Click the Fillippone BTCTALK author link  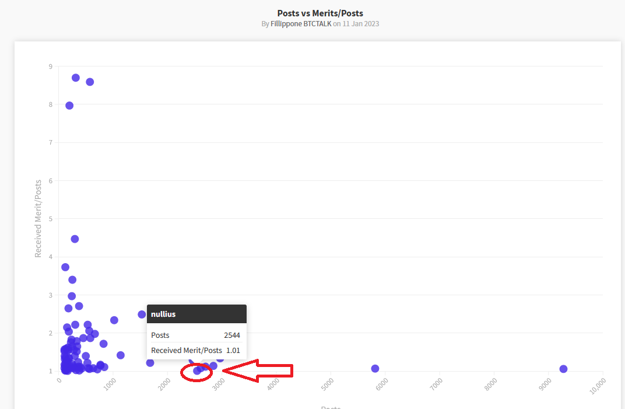pyautogui.click(x=301, y=24)
